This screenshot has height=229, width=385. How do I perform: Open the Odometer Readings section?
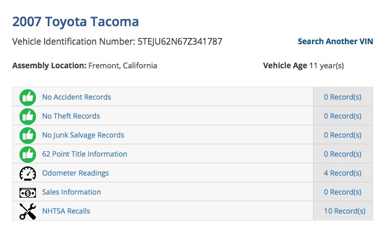pos(75,173)
